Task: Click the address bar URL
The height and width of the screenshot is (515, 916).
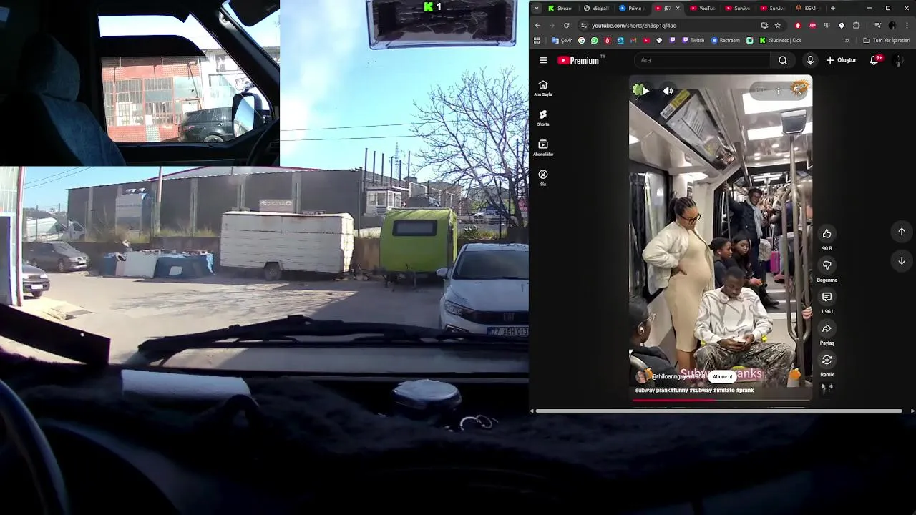Action: click(x=634, y=26)
